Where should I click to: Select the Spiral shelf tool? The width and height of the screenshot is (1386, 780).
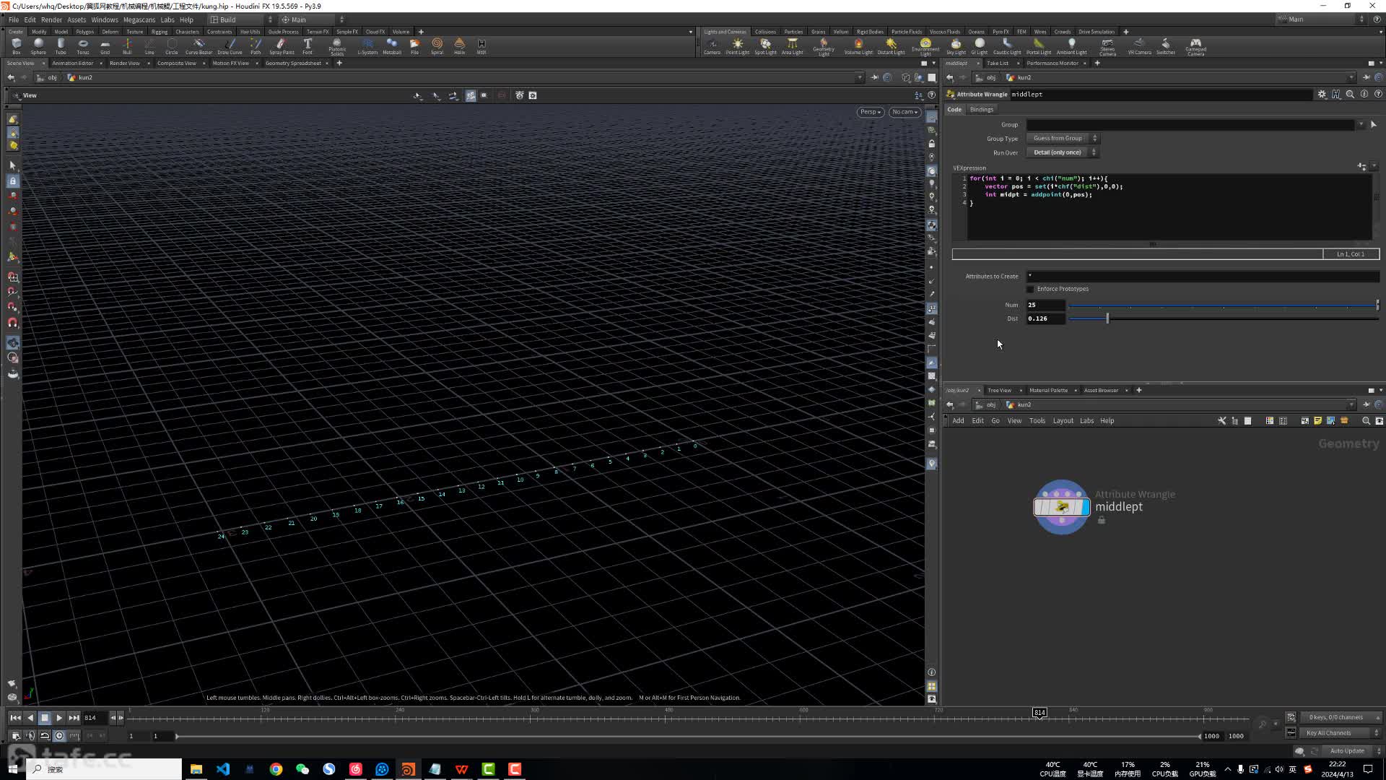coord(437,46)
